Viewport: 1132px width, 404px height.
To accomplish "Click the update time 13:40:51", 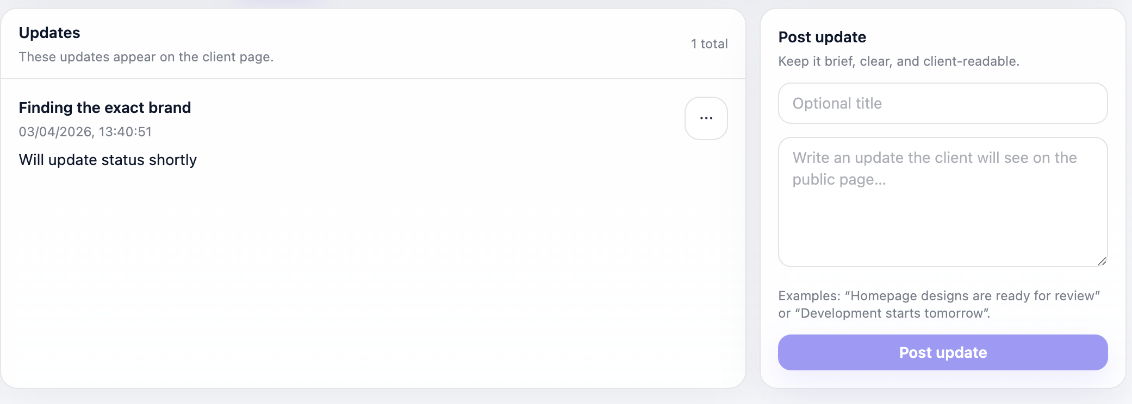I will [125, 132].
